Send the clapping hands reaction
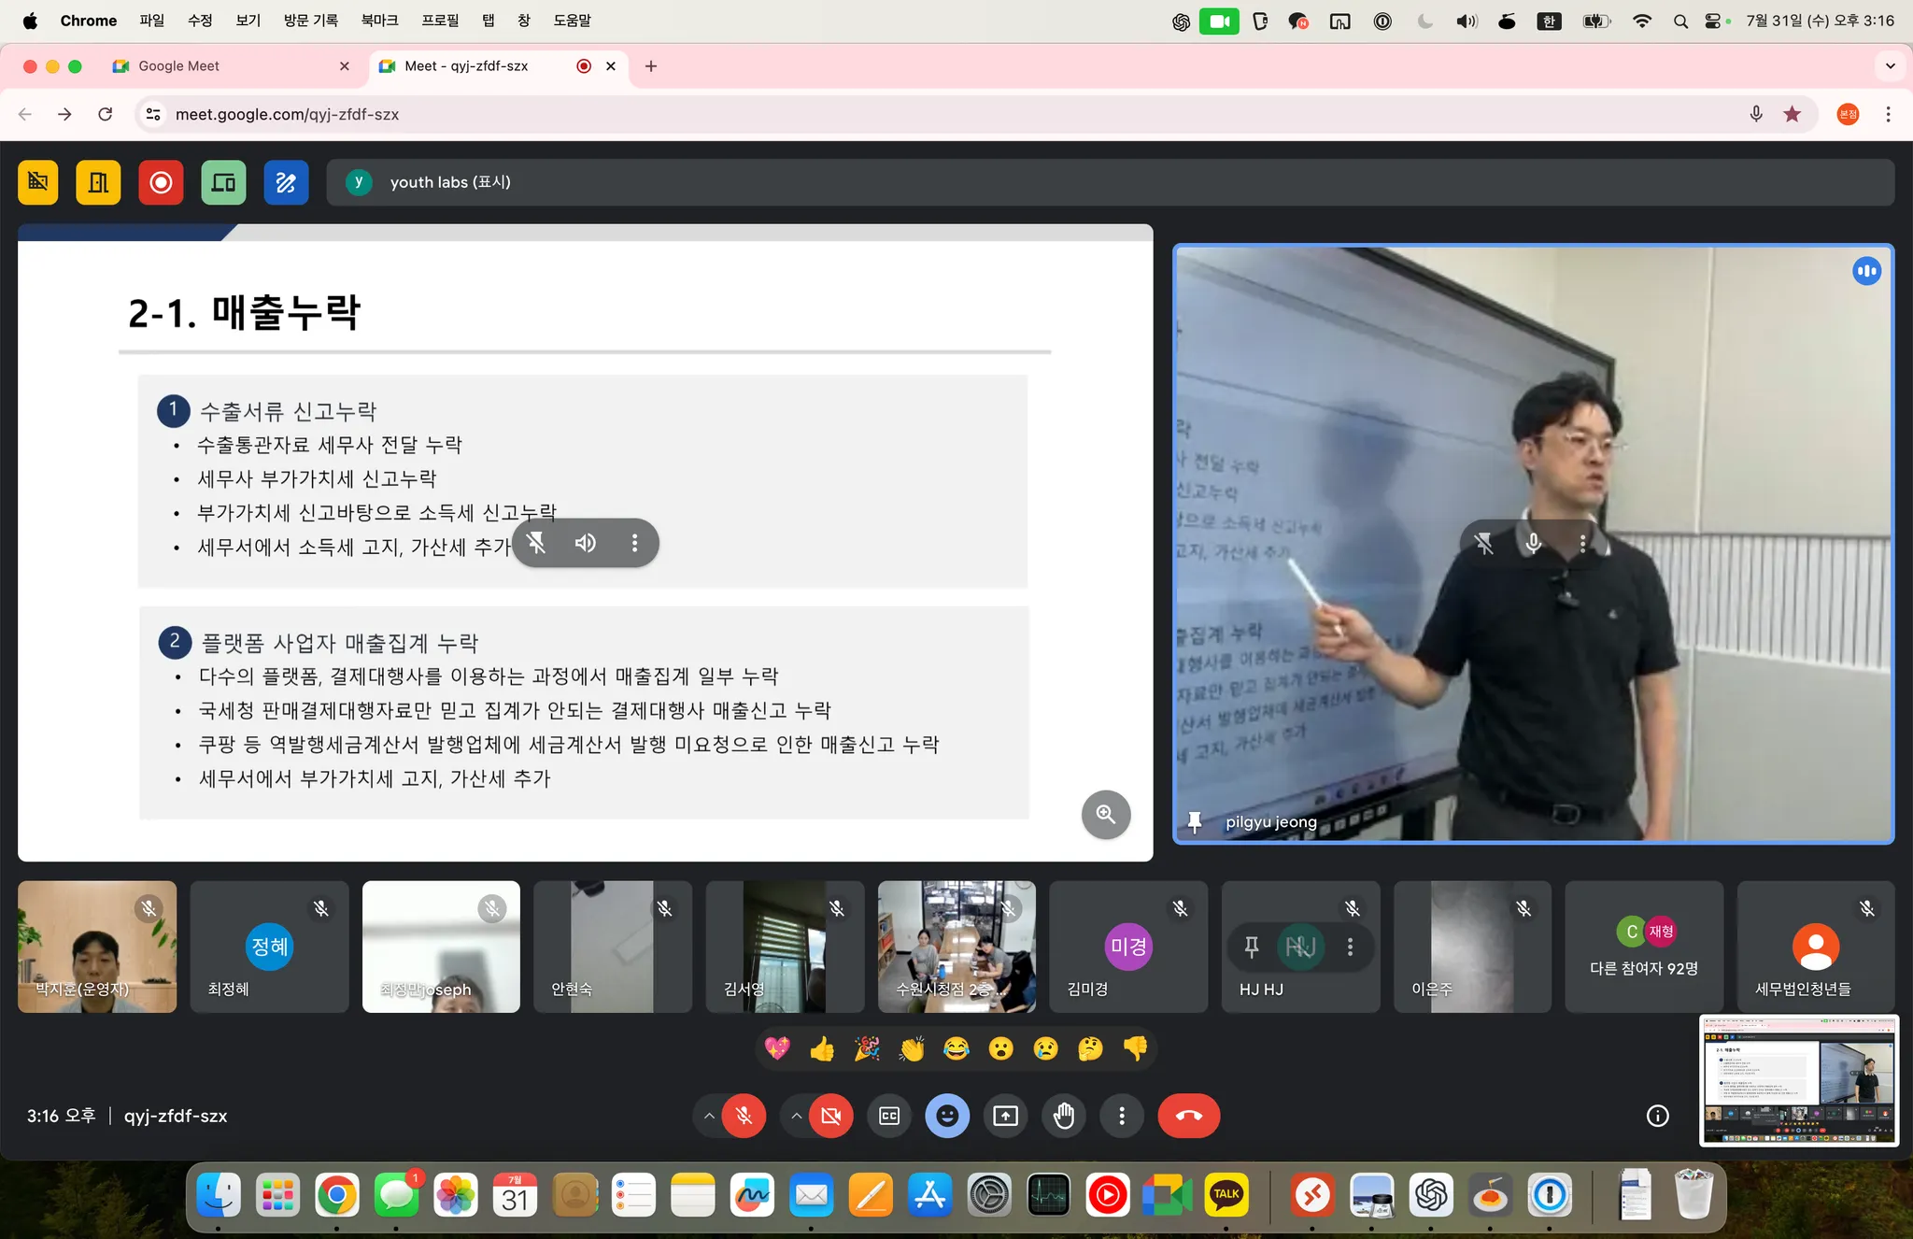Screen dimensions: 1913x1239 coord(912,1049)
